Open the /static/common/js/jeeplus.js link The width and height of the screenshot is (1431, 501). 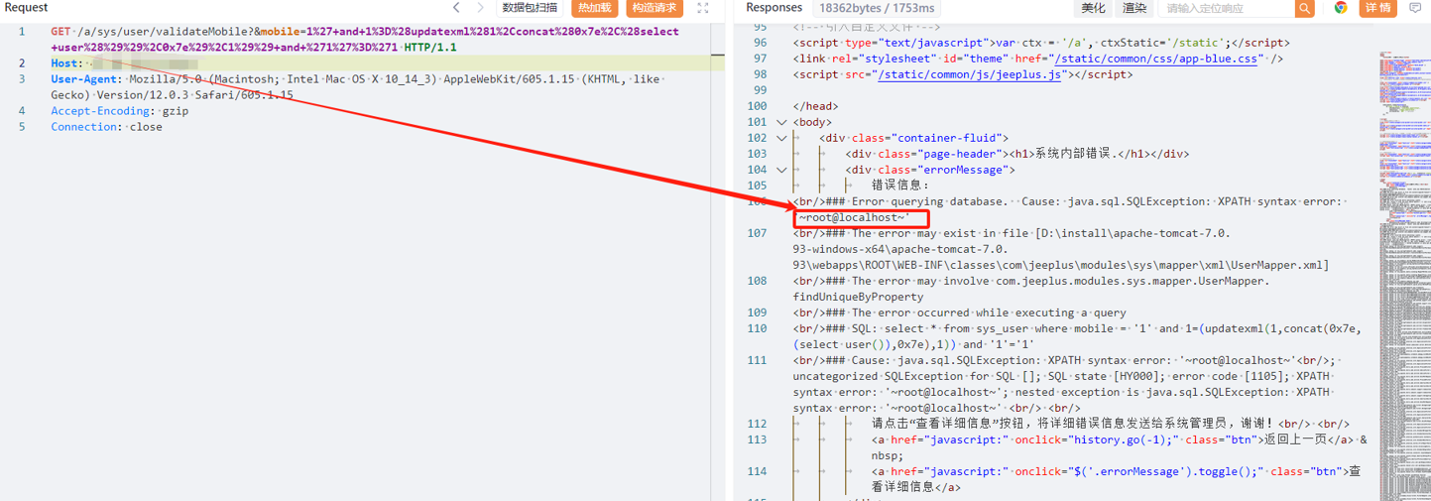[969, 74]
